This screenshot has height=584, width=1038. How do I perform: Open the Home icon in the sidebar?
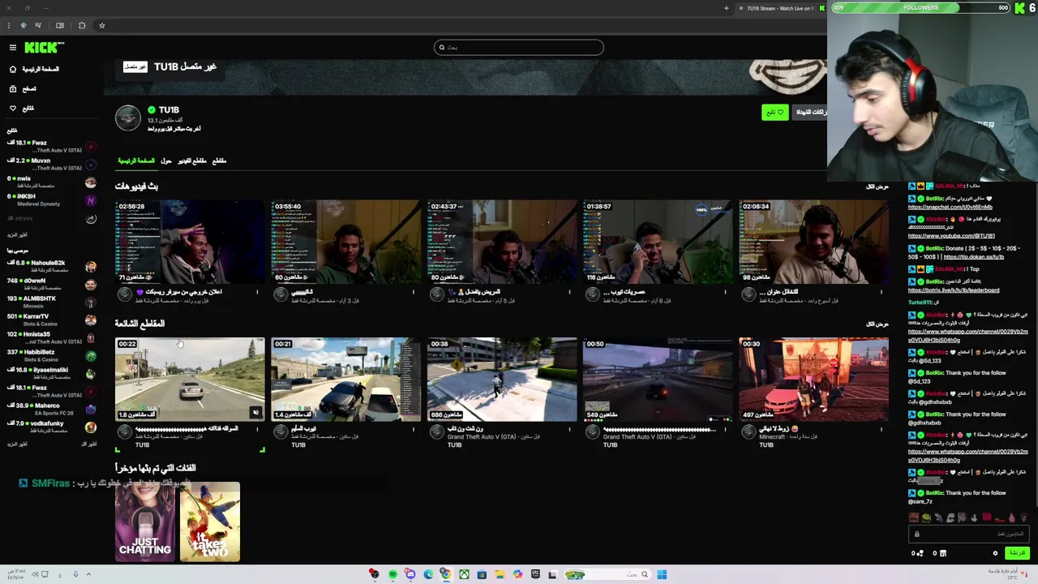coord(13,69)
